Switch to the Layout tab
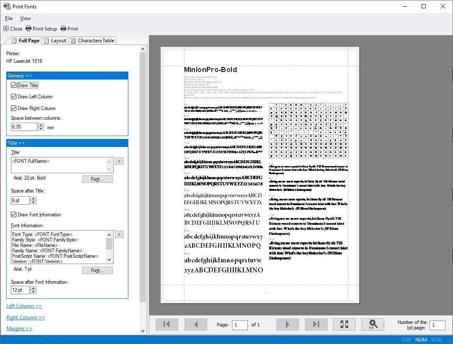 pos(55,41)
